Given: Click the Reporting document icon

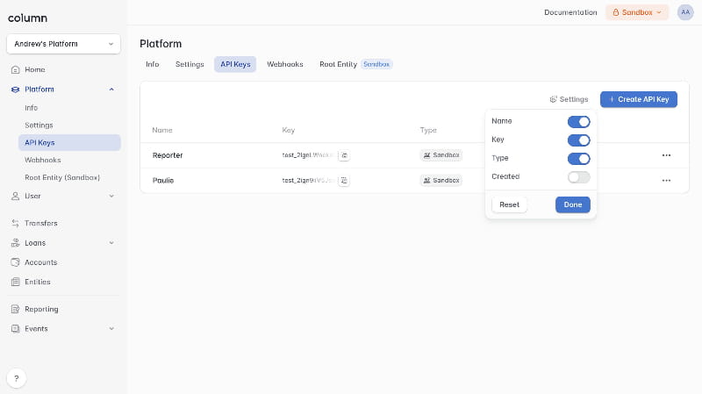Looking at the screenshot, I should pyautogui.click(x=15, y=309).
